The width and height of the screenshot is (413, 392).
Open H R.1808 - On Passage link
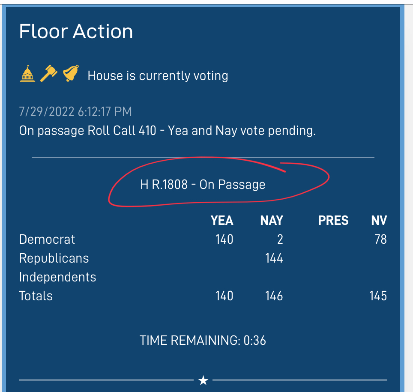pos(203,184)
